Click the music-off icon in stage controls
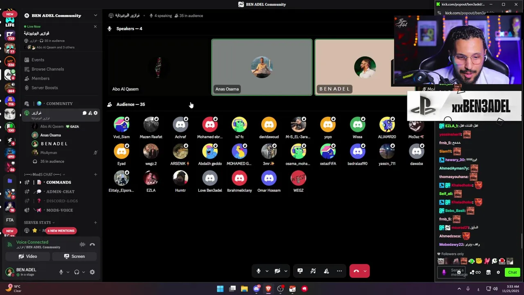The height and width of the screenshot is (295, 524). click(313, 271)
